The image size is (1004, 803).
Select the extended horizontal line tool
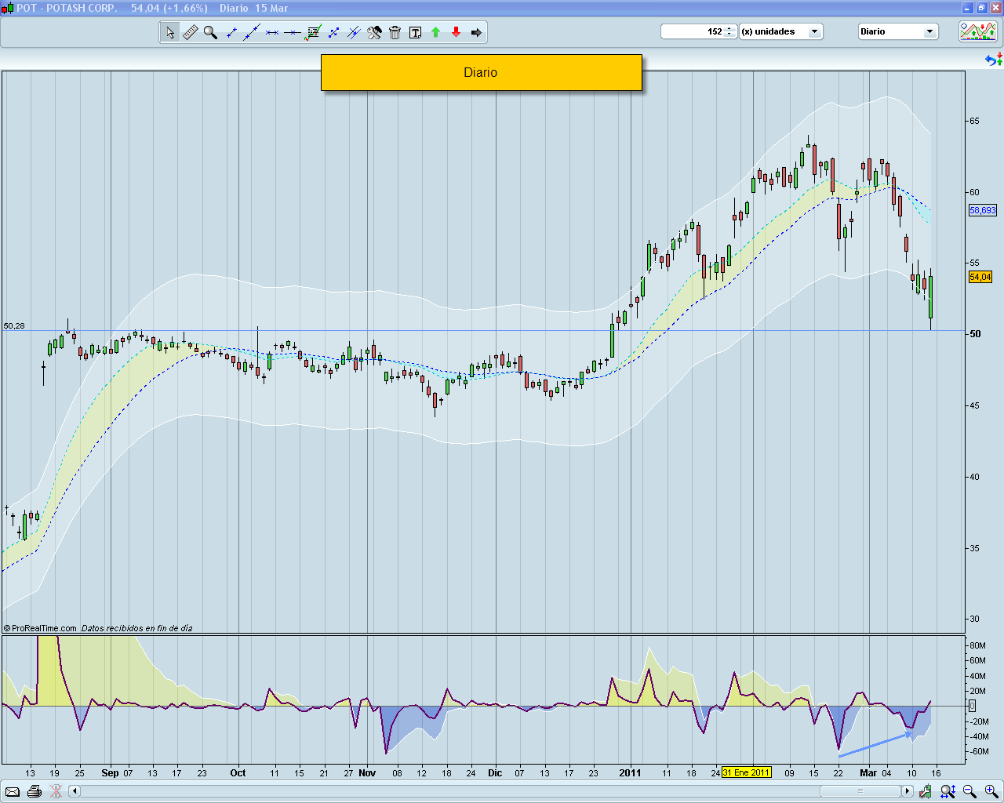point(293,32)
